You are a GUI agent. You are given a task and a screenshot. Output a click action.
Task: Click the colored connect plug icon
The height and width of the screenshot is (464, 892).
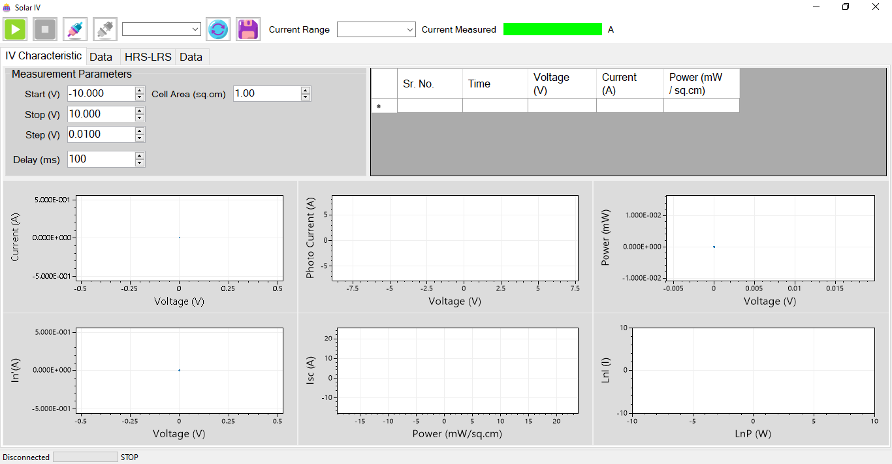coord(75,29)
